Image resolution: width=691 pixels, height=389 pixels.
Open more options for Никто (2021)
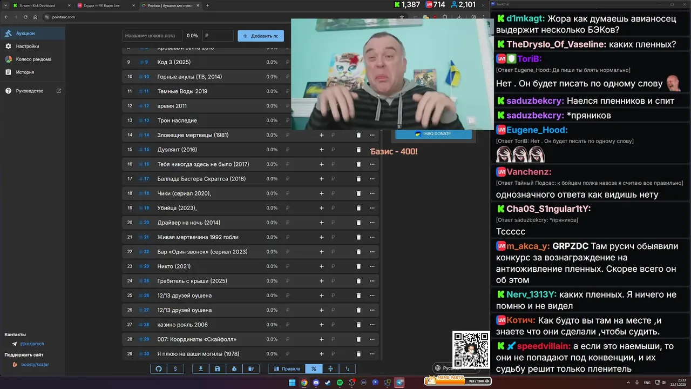(x=372, y=266)
